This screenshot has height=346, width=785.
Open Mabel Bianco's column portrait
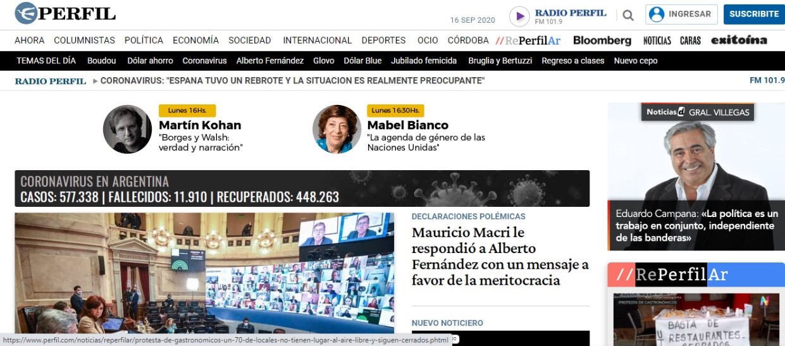tap(337, 129)
